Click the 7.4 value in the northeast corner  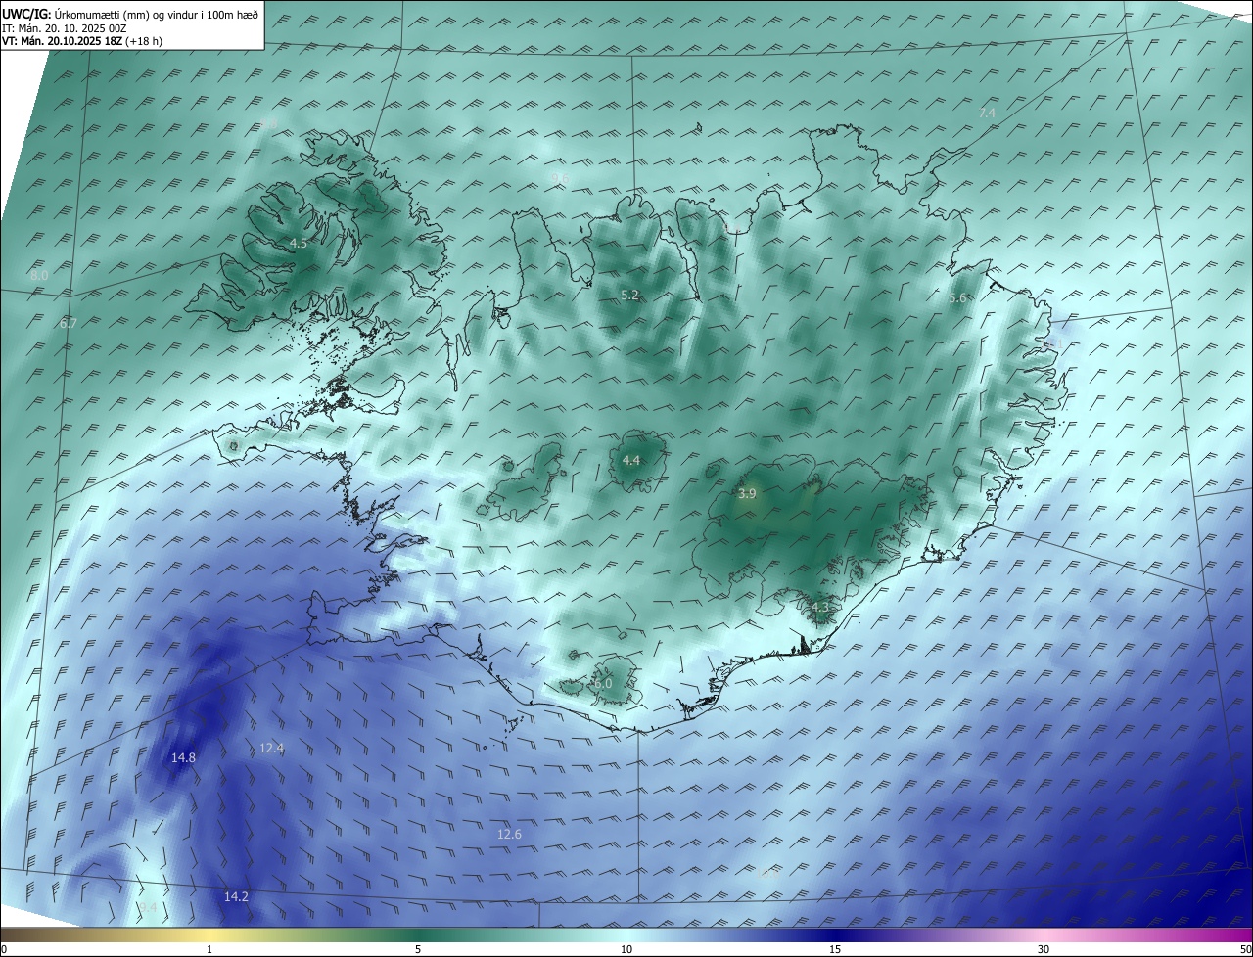(987, 114)
